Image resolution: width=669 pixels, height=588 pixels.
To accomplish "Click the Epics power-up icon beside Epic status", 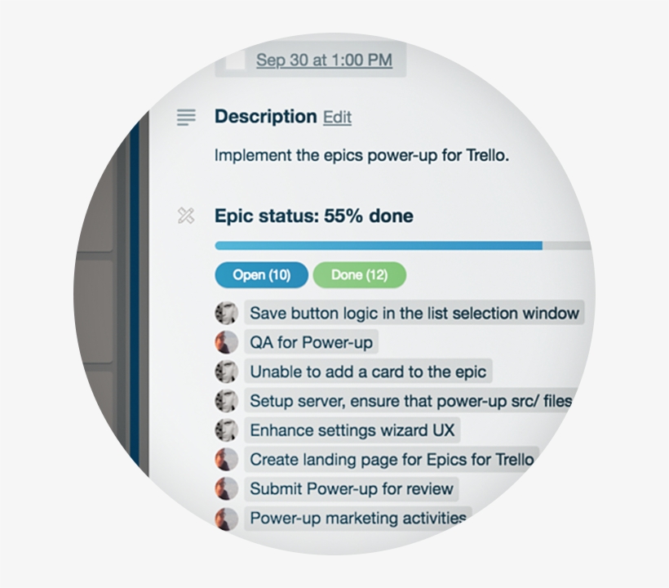I will (186, 216).
